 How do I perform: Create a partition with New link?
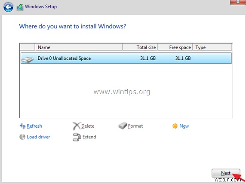point(184,126)
